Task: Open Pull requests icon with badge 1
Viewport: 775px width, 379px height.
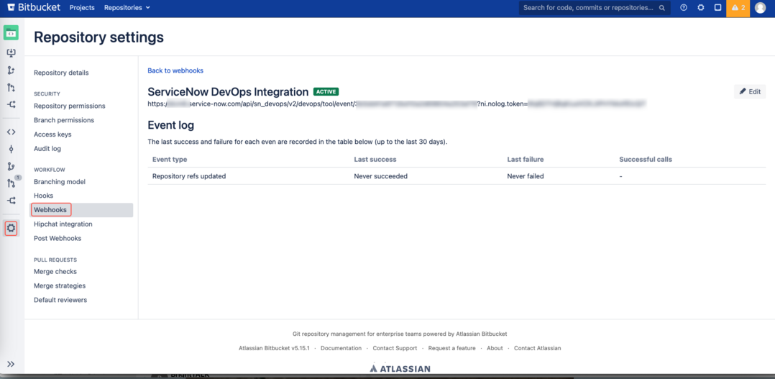Action: click(x=12, y=183)
